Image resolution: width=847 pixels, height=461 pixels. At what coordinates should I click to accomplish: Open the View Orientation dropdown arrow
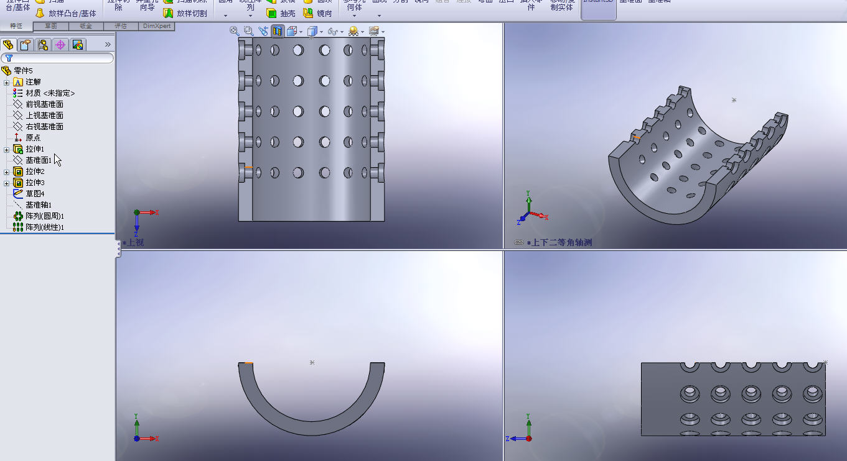click(301, 32)
